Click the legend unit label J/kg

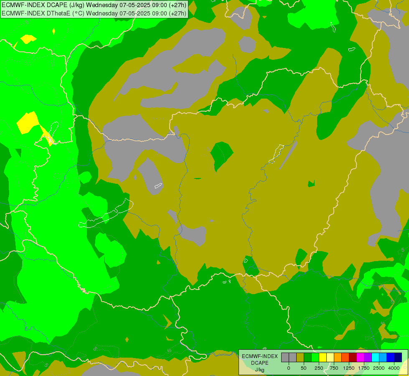(x=259, y=370)
